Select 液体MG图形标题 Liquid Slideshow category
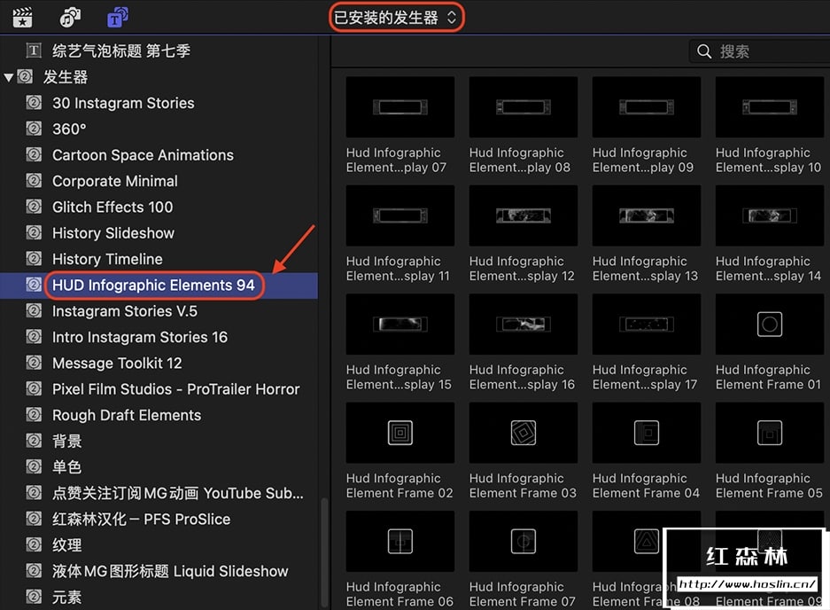The image size is (830, 610). (x=170, y=571)
